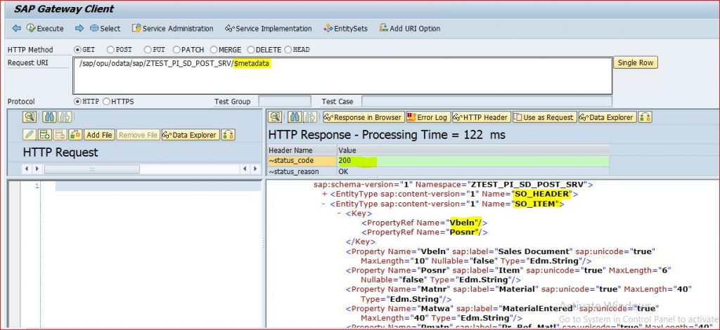Open Response in Browser
This screenshot has height=330, width=720.
coord(364,117)
